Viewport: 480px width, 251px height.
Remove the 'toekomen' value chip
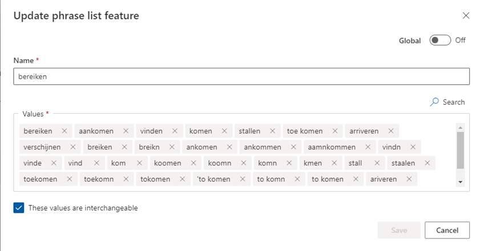tap(69, 179)
